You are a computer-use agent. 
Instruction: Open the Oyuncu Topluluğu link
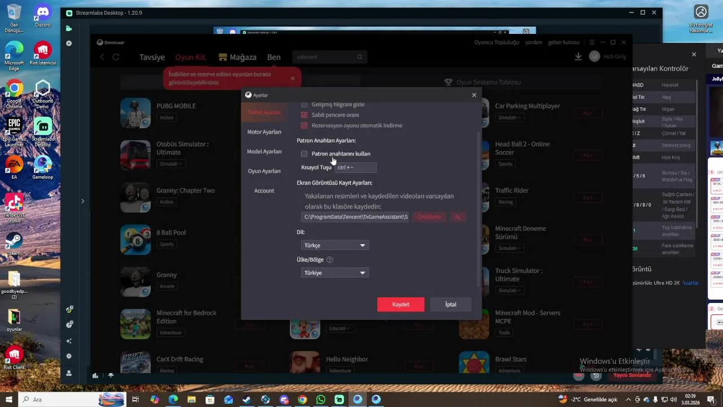coord(496,42)
